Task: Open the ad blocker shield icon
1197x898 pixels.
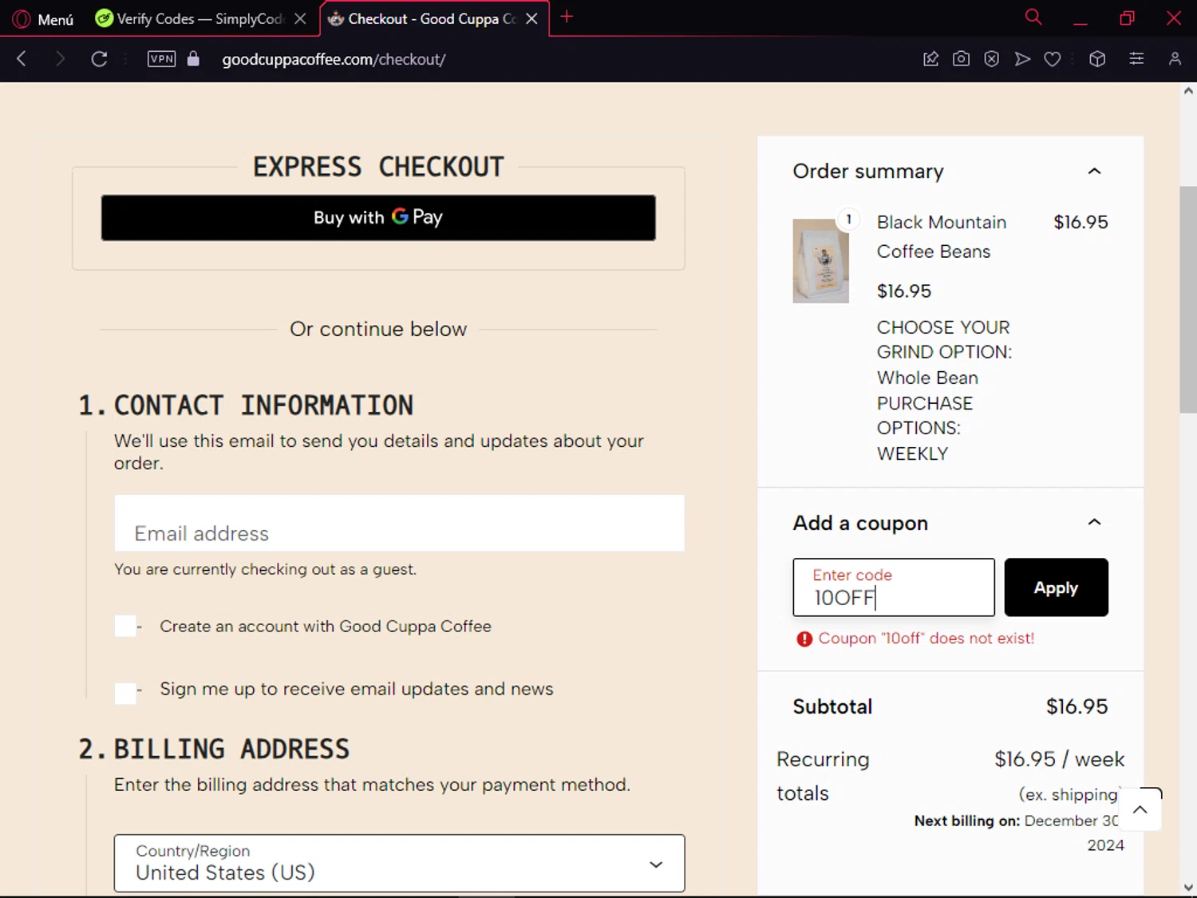Action: (991, 58)
